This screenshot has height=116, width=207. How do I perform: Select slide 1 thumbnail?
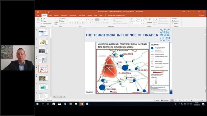pos(43,33)
